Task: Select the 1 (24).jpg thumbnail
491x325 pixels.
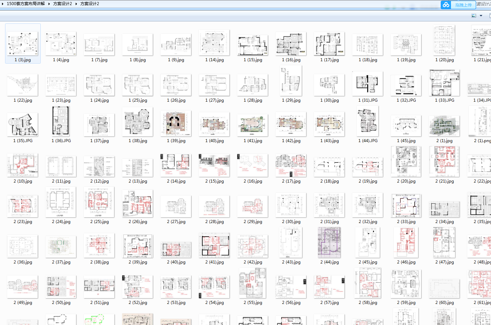Action: 99,85
